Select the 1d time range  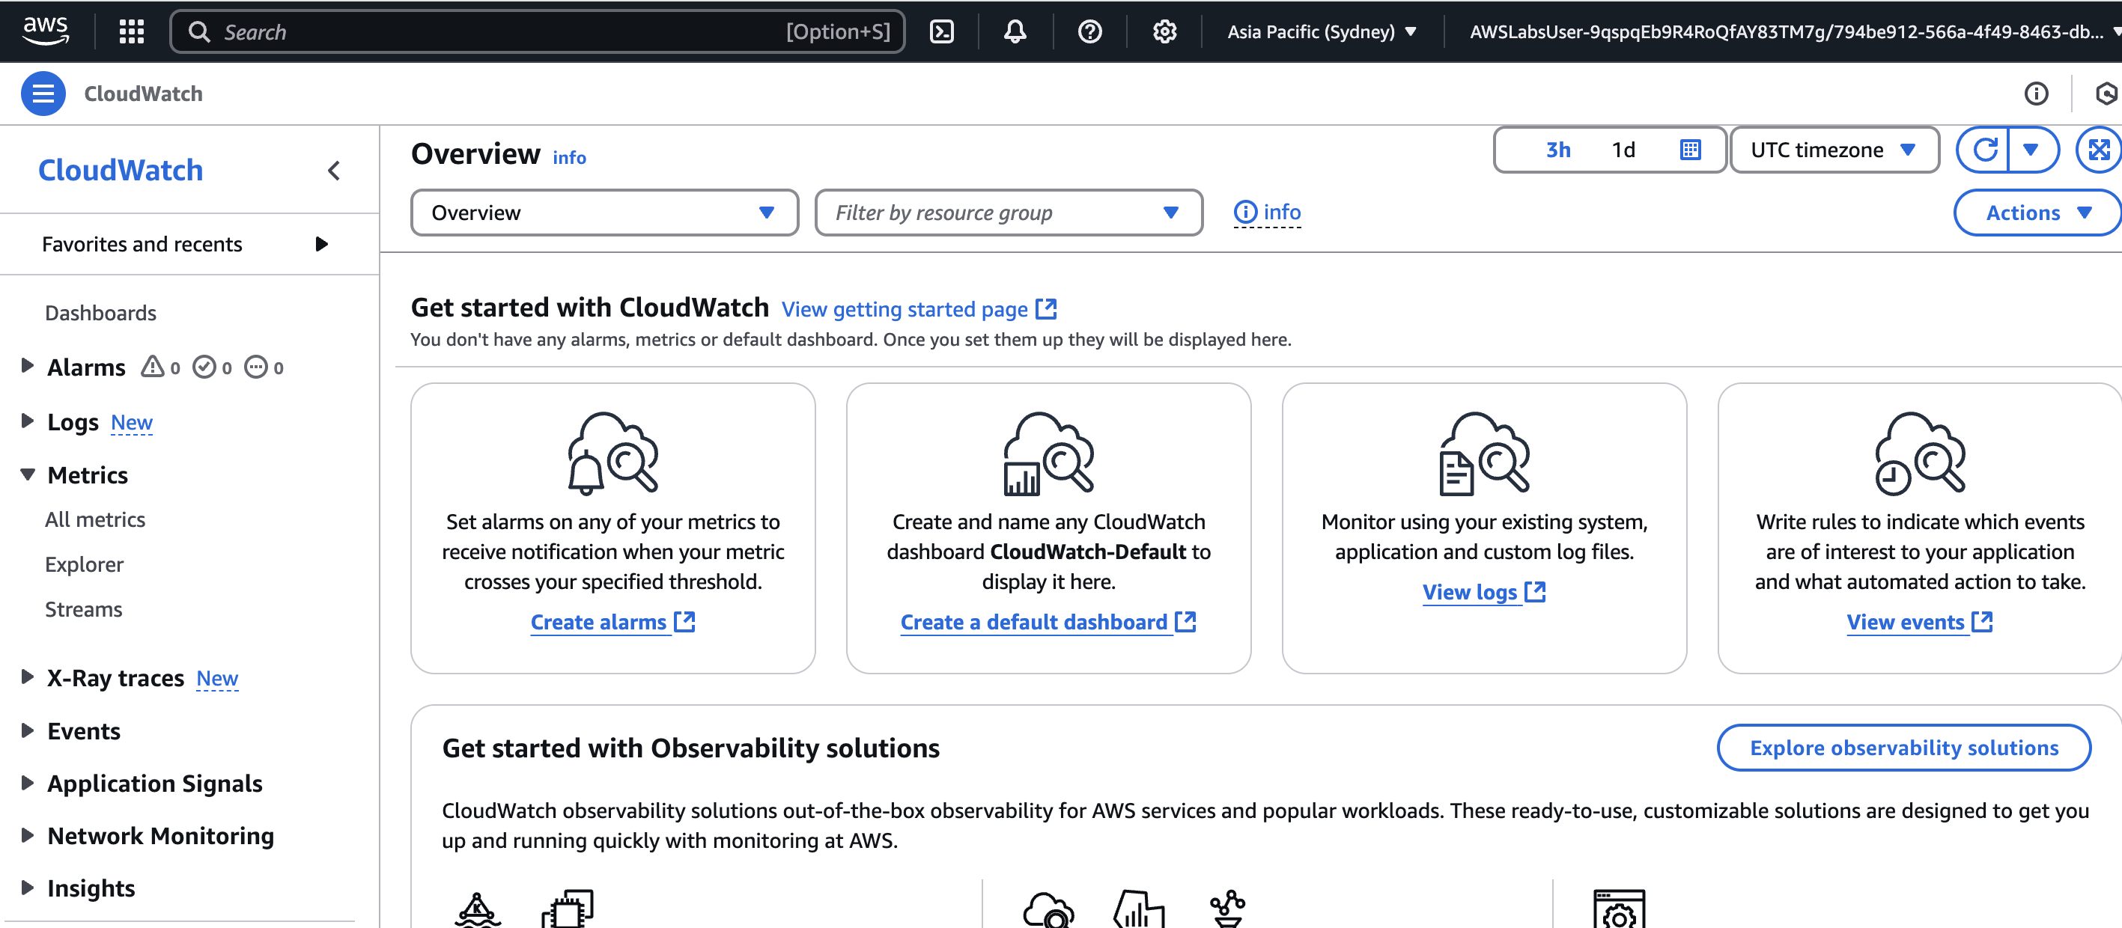[x=1623, y=150]
